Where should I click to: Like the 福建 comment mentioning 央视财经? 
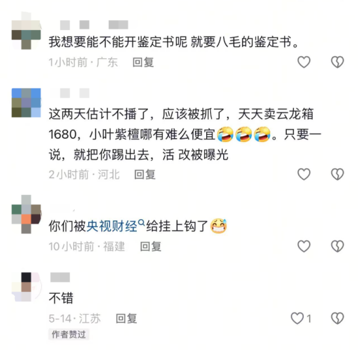click(x=304, y=247)
